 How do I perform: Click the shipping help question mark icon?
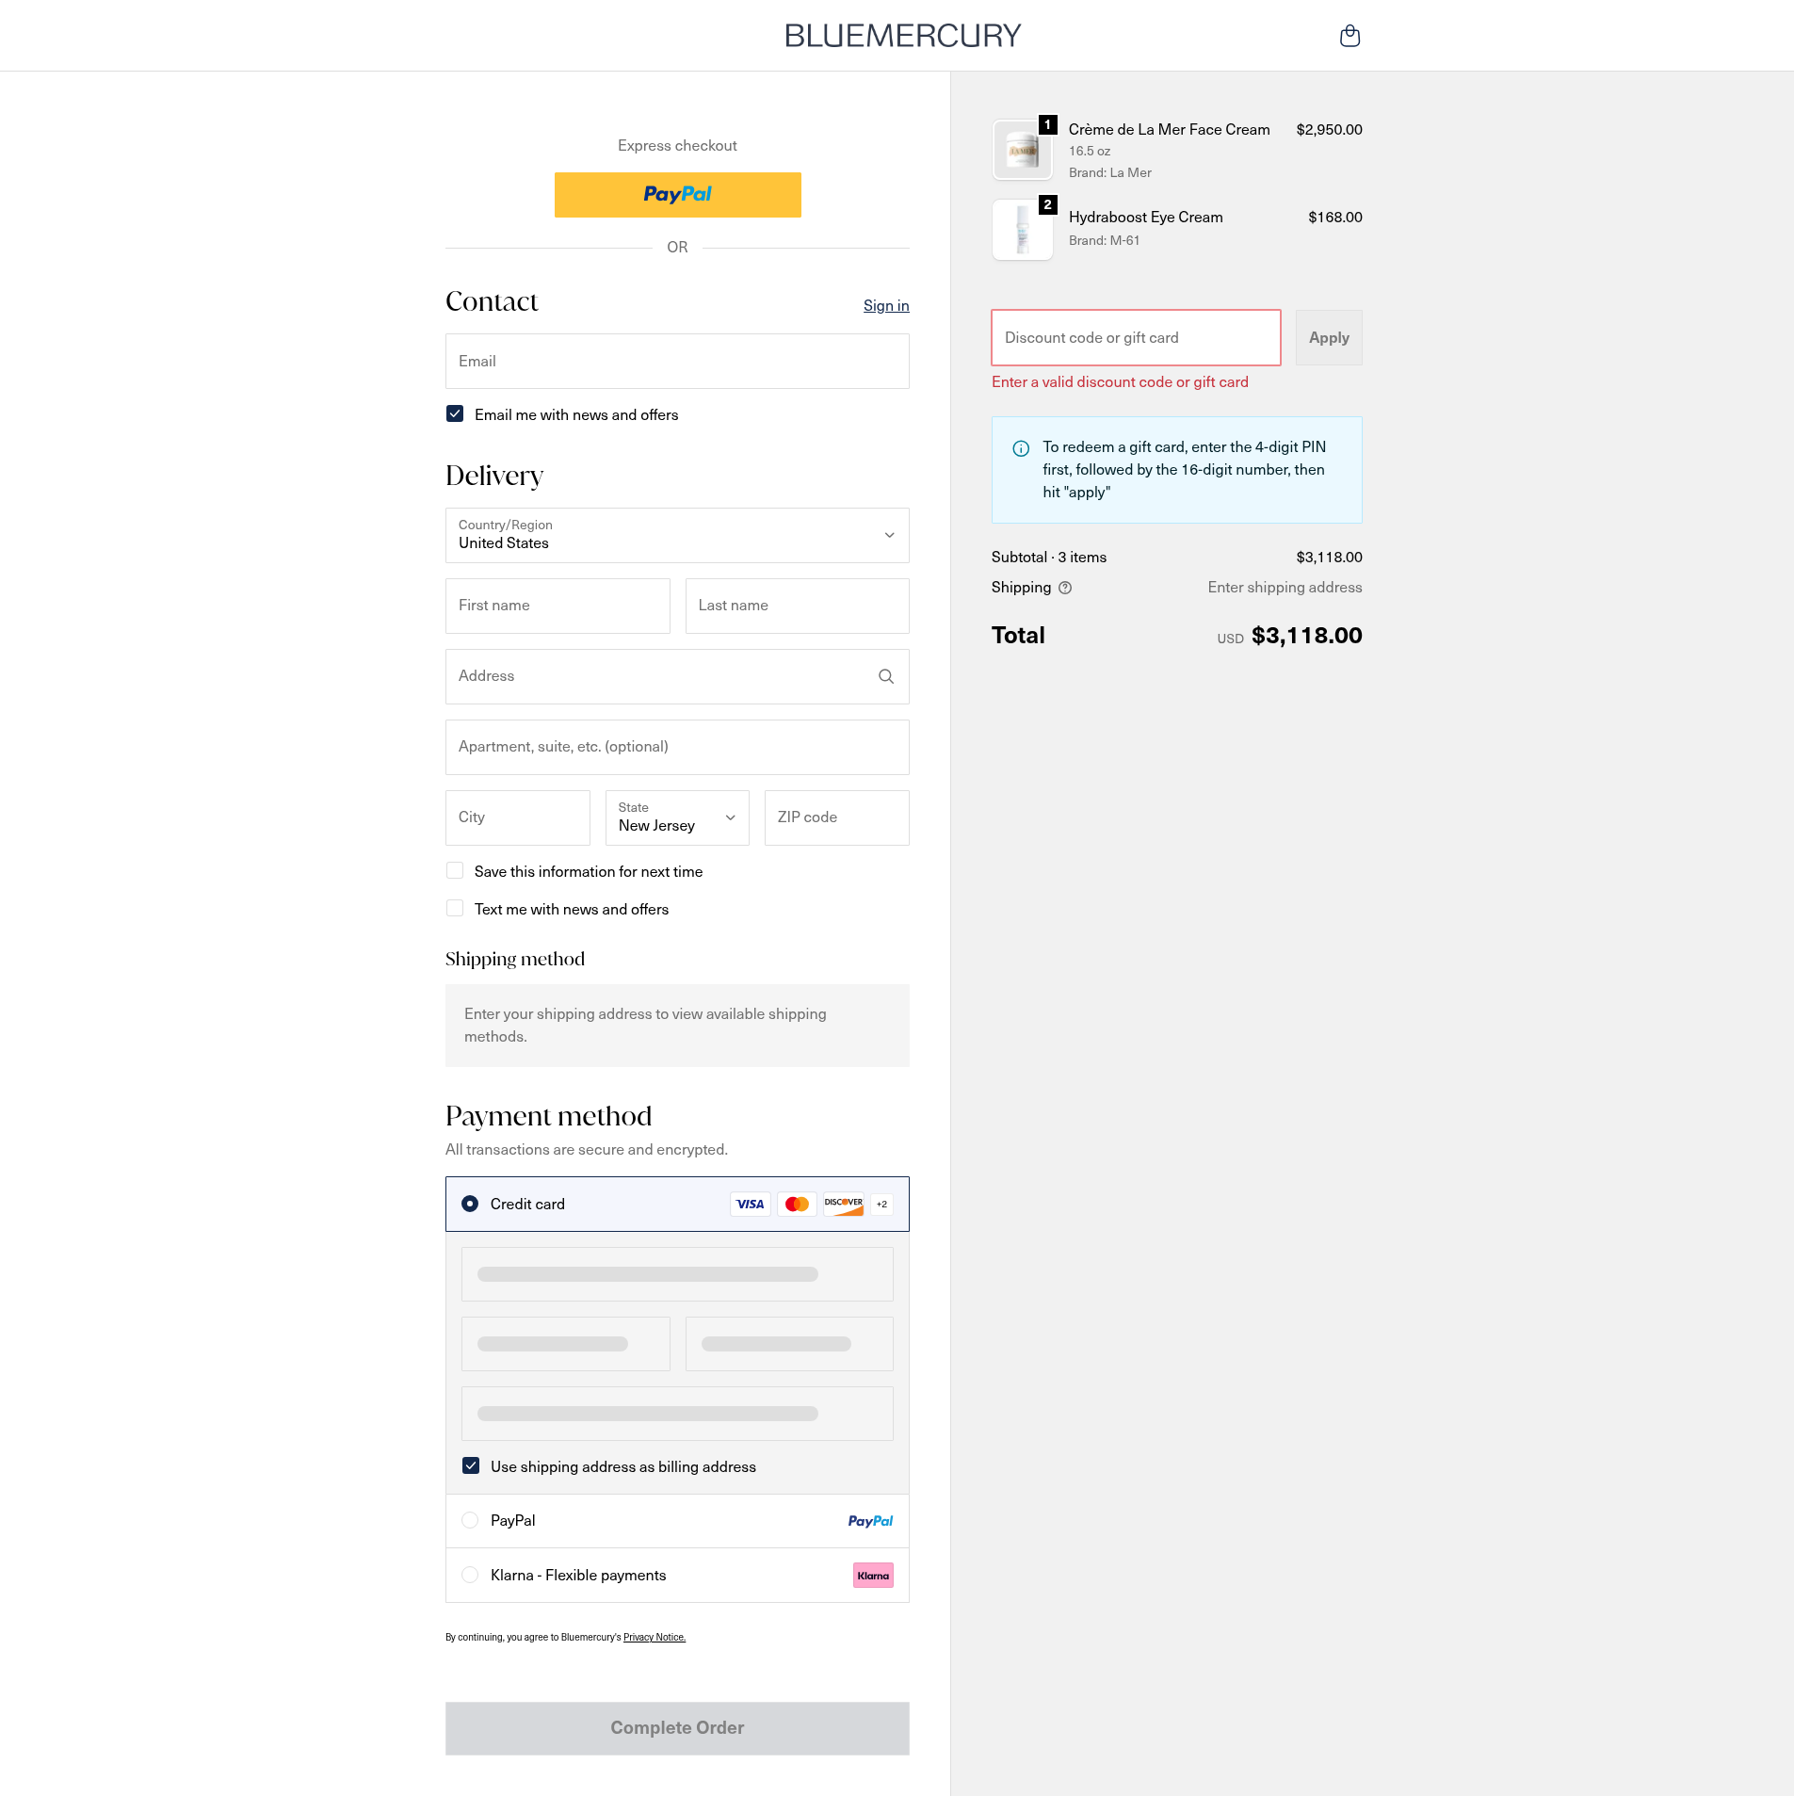pos(1065,588)
